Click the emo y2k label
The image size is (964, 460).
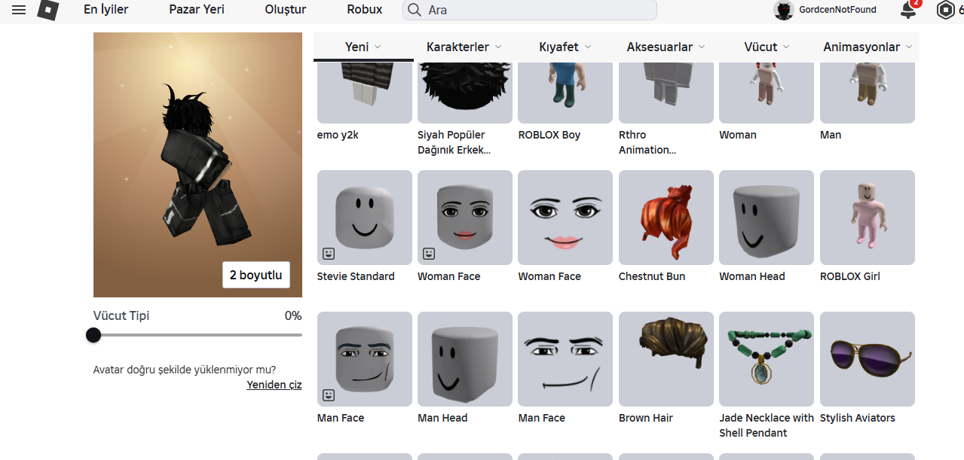(338, 135)
